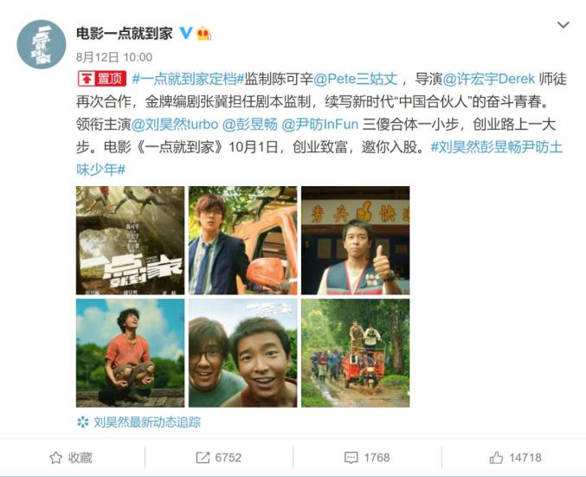
Task: Click the yellow membership crown badge
Action: [203, 33]
